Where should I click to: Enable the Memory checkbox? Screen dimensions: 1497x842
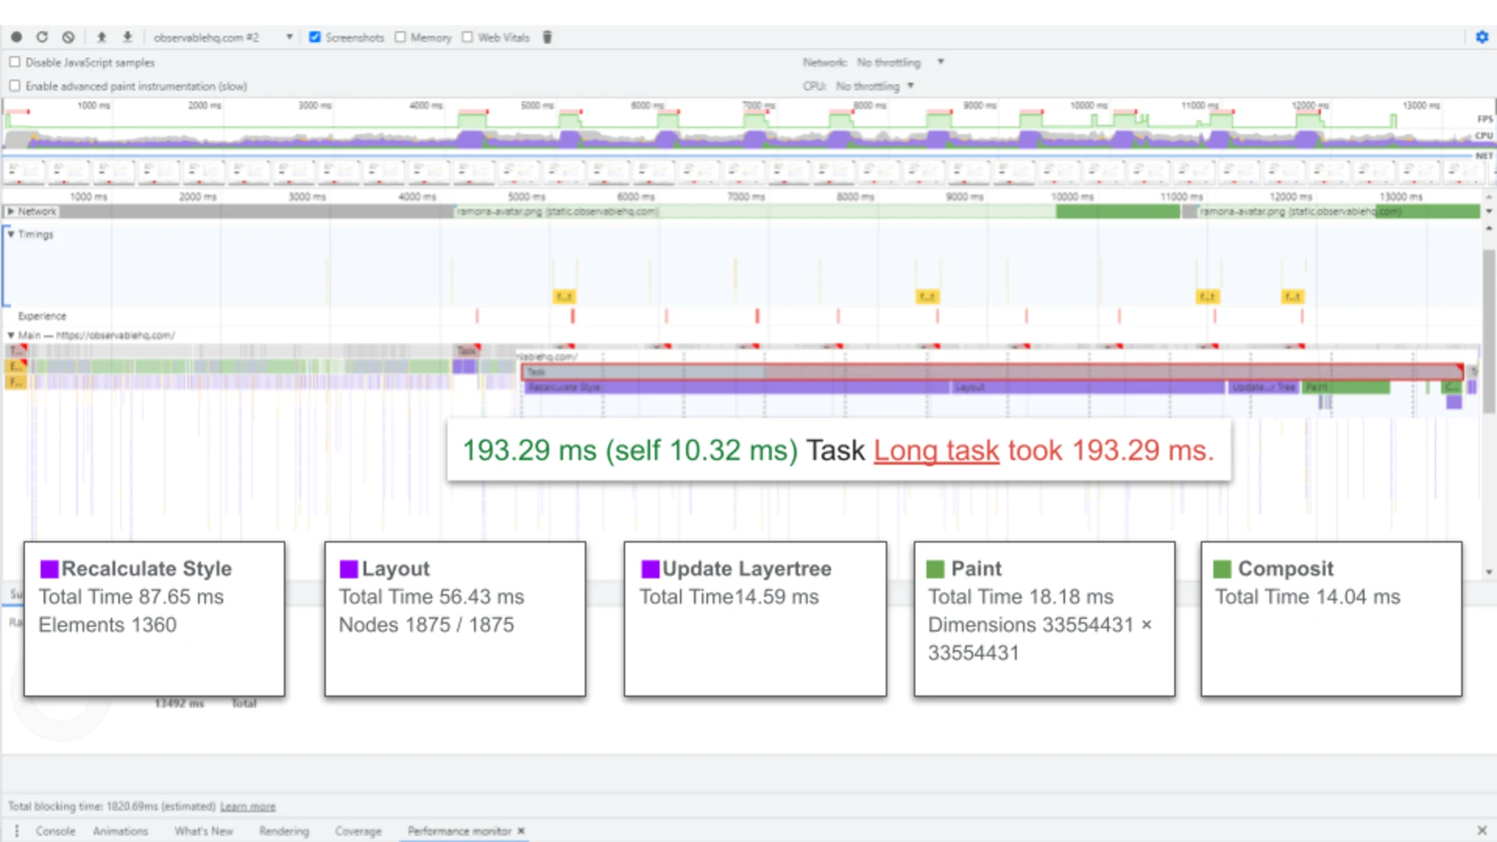click(x=401, y=37)
